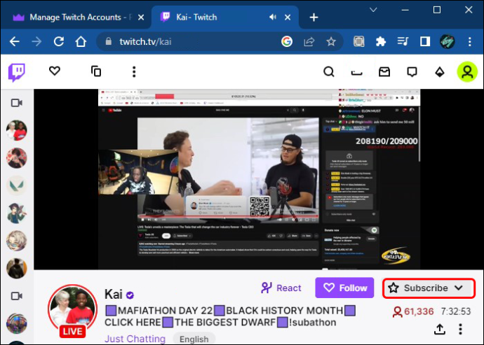Screen dimensions: 484x345
Task: Click the screenshot extension icon
Action: (x=358, y=41)
